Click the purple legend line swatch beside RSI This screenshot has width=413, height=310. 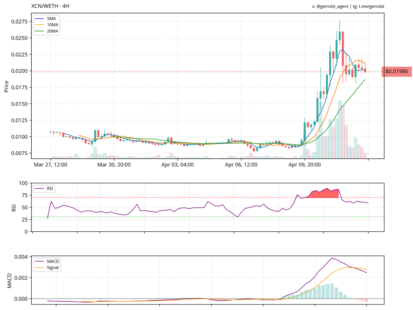(x=39, y=188)
